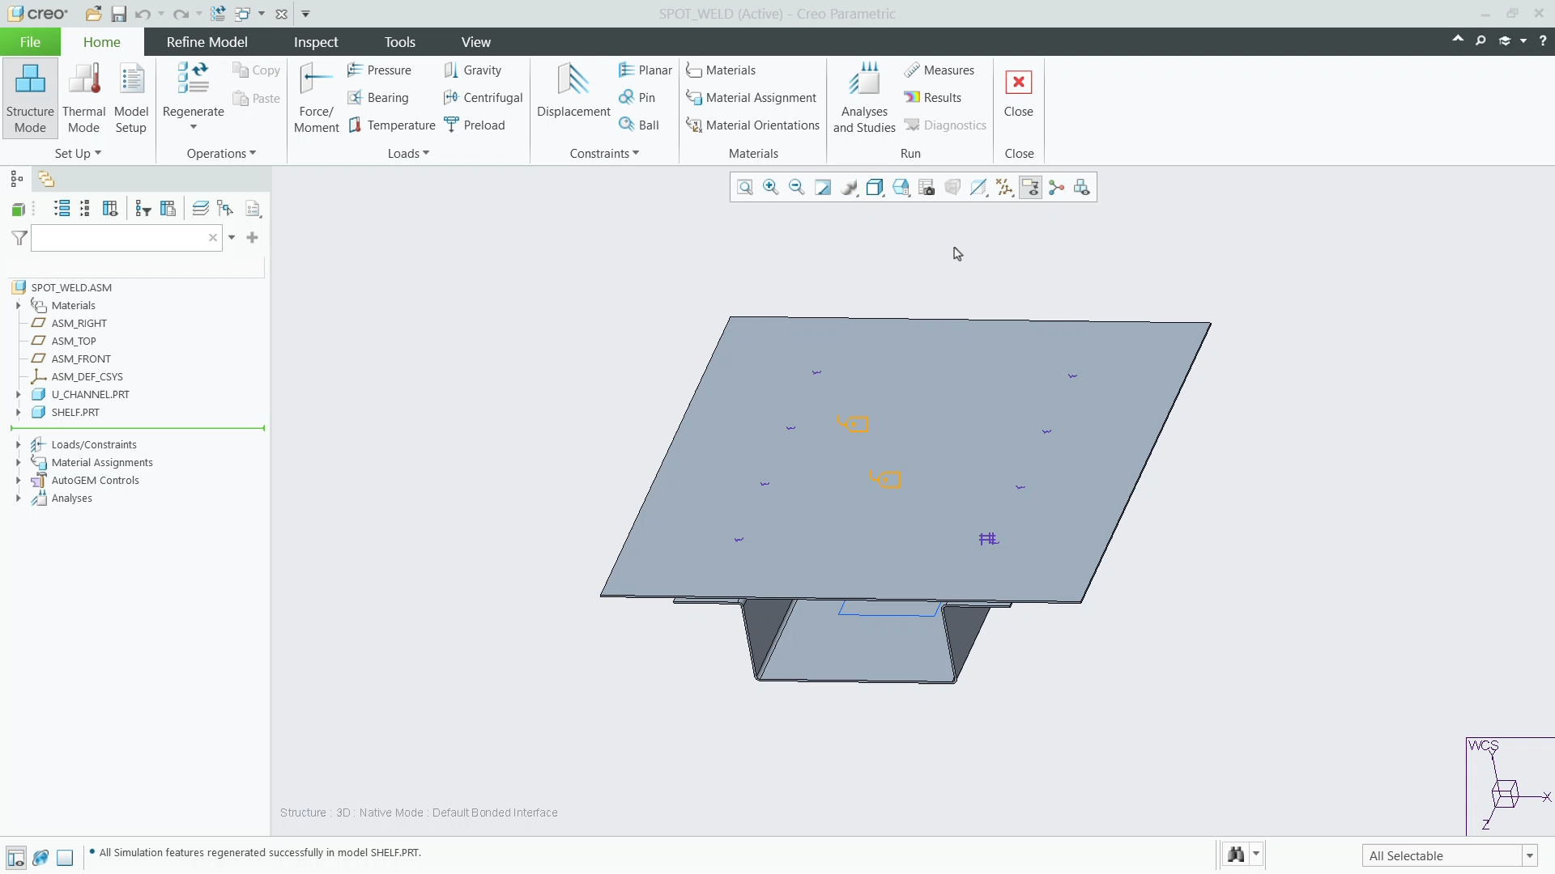Toggle tree columns display in model tree
The image size is (1555, 874).
[x=110, y=209]
